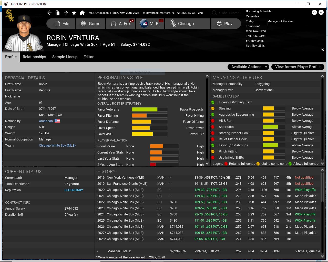Click the Global Search field
The height and width of the screenshot is (262, 328).
pos(226,13)
